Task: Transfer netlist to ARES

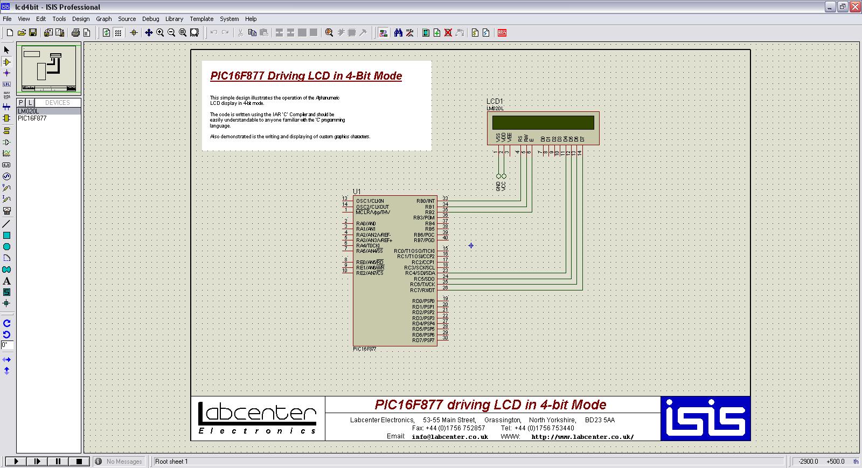Action: (x=502, y=33)
